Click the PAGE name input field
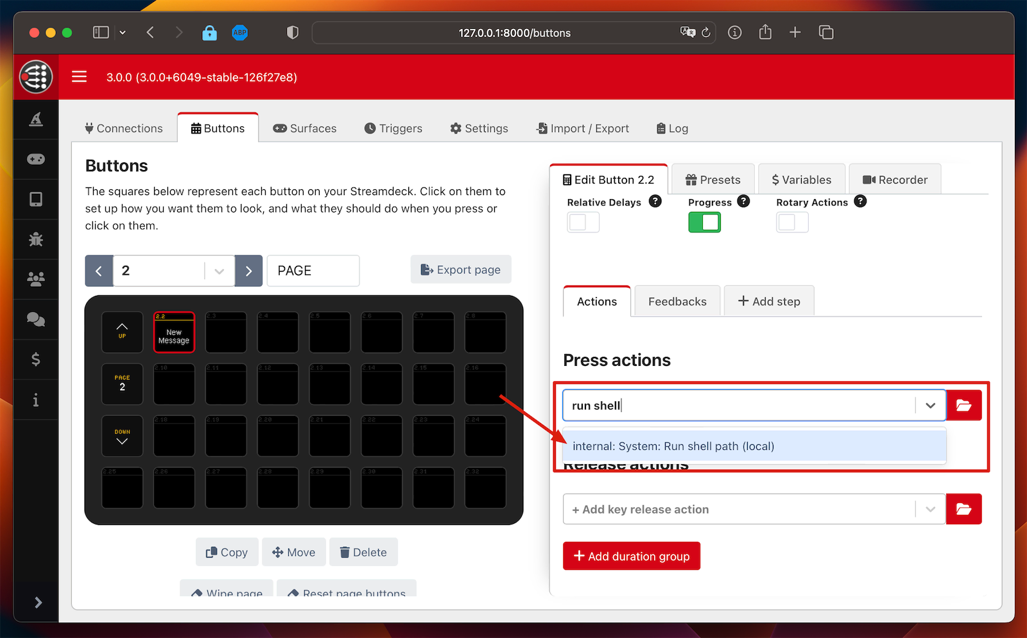The height and width of the screenshot is (638, 1027). tap(313, 271)
